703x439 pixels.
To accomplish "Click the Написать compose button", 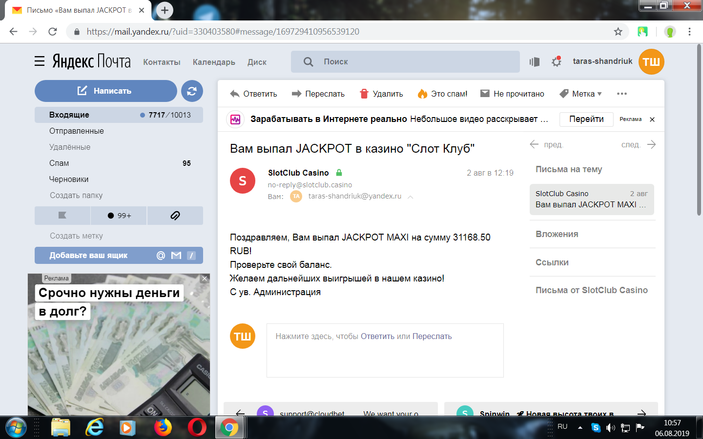I will [x=105, y=91].
